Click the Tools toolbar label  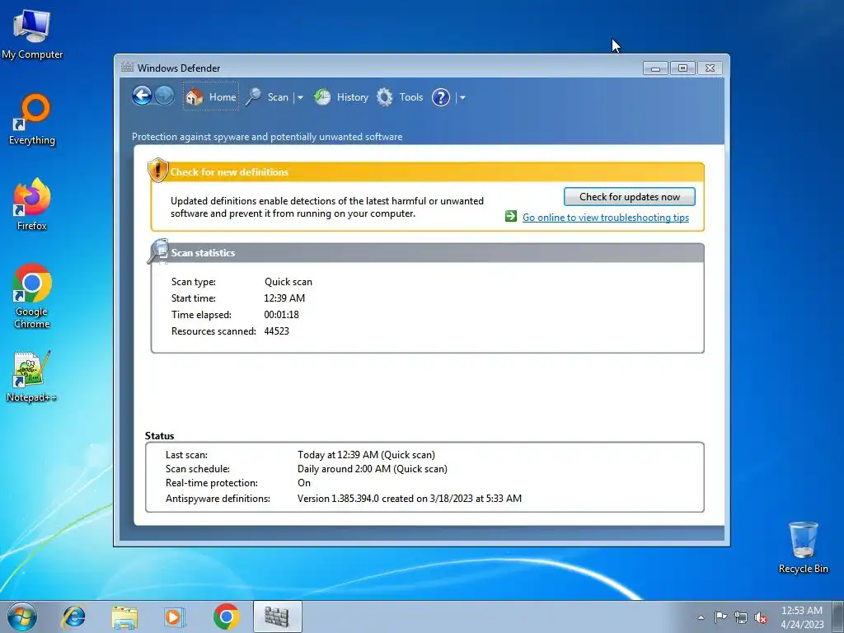tap(410, 97)
